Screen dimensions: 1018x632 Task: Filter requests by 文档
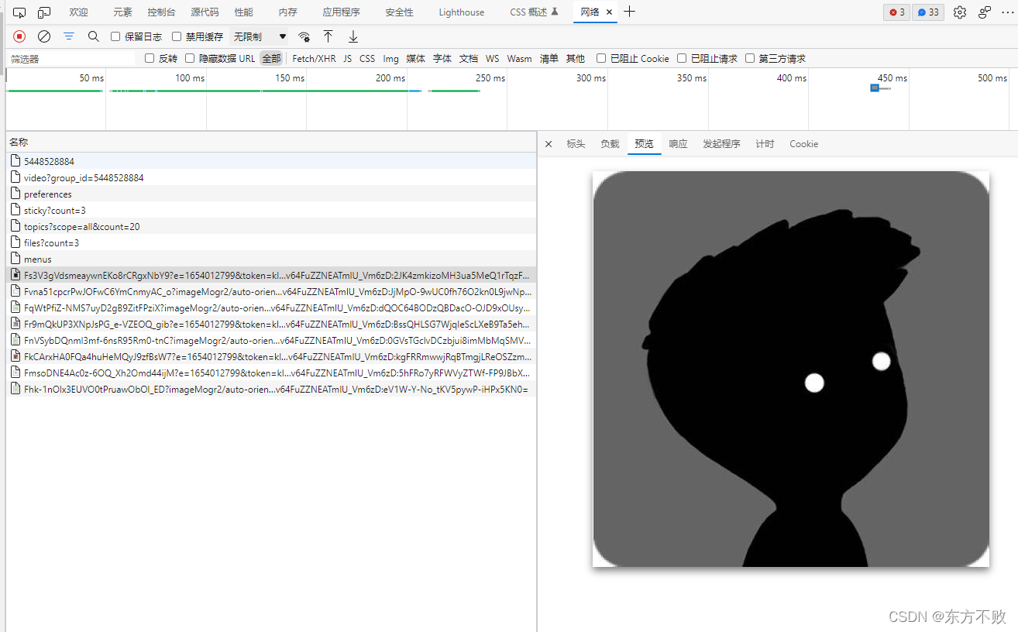coord(469,58)
